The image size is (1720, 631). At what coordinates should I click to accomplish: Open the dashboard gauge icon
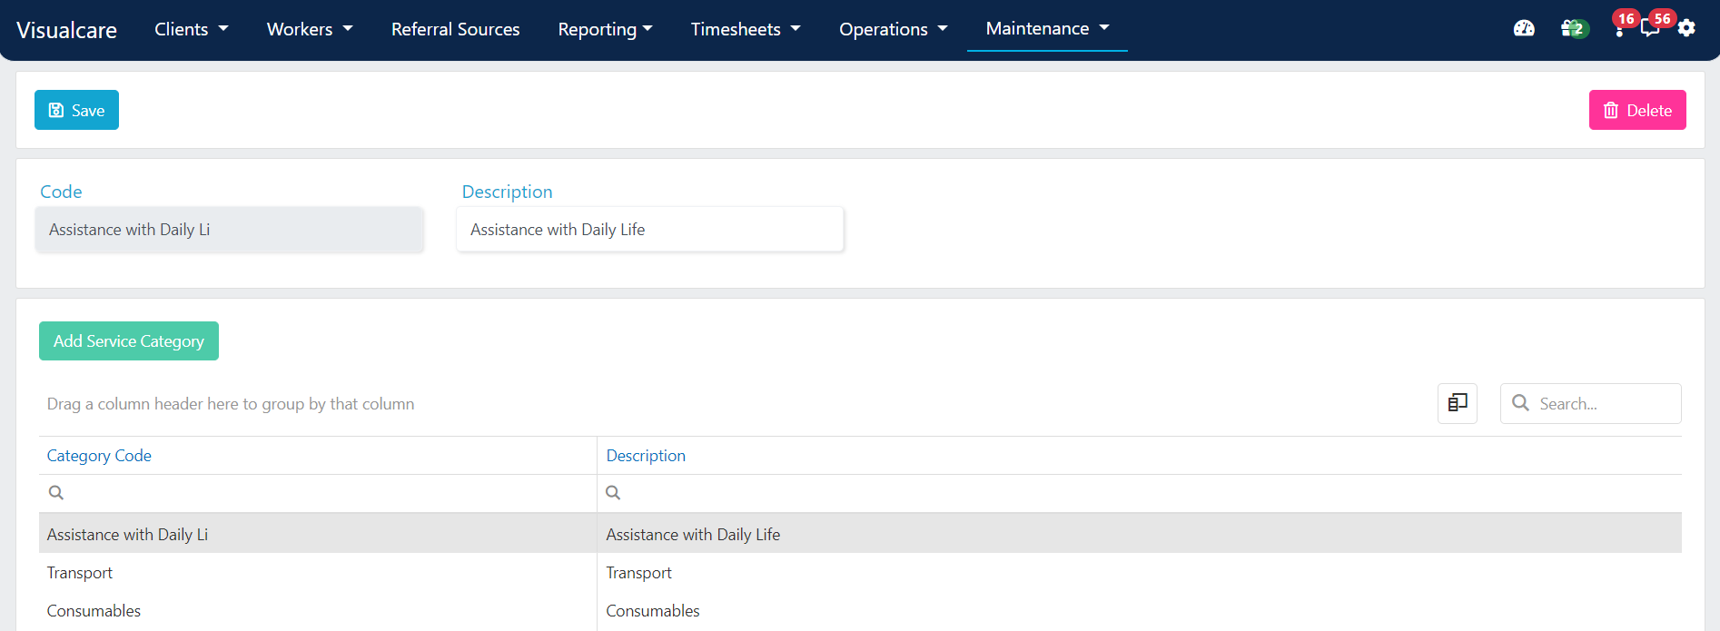(1524, 28)
